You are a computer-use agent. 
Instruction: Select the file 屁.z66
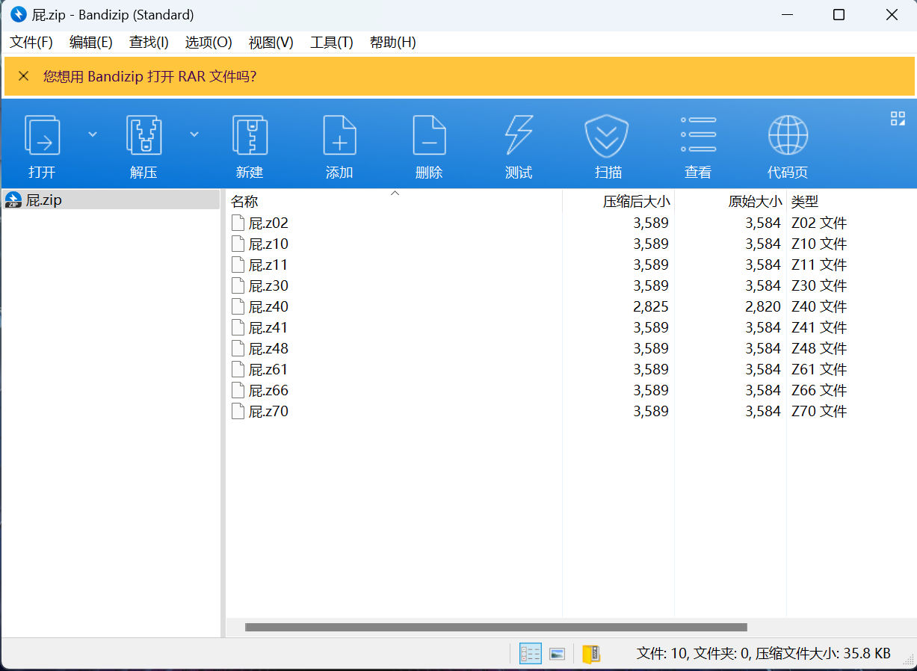pyautogui.click(x=268, y=390)
